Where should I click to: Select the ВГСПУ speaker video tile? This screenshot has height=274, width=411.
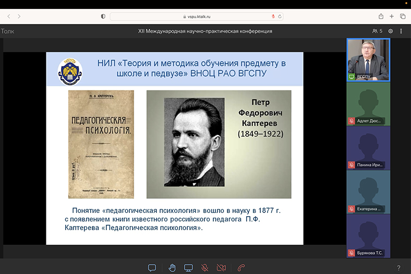pyautogui.click(x=368, y=59)
